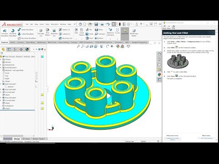Select the Swept Cut tool

64,30
